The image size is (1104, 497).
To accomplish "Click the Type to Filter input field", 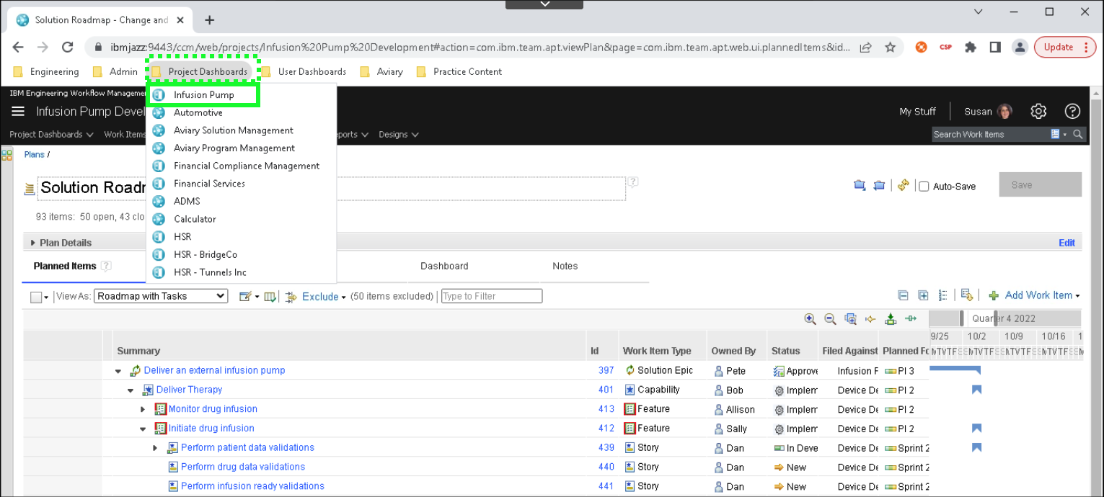I will coord(491,296).
